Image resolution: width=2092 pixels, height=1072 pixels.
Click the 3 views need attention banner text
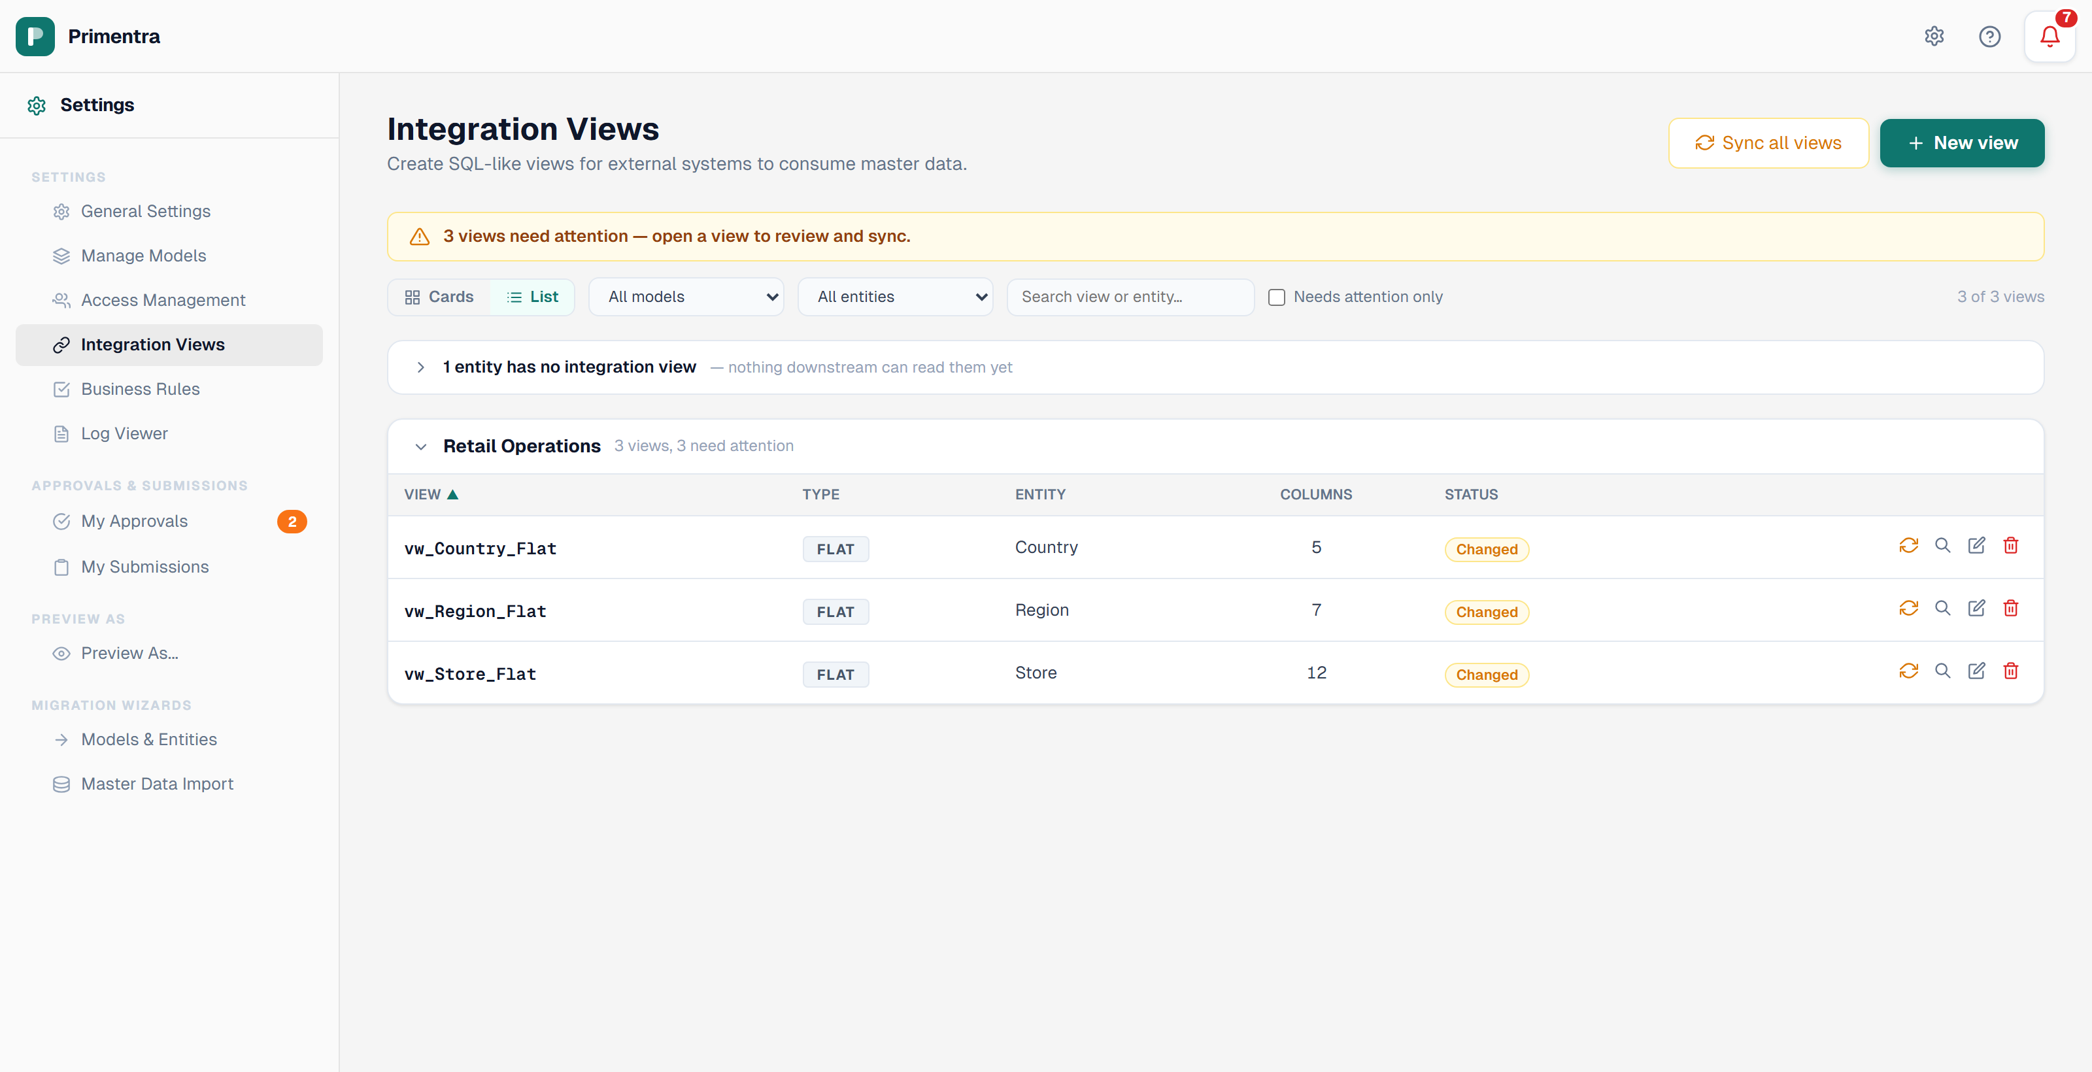coord(677,237)
